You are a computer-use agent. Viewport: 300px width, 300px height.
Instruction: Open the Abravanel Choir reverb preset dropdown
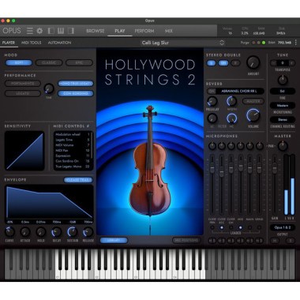click(x=239, y=92)
